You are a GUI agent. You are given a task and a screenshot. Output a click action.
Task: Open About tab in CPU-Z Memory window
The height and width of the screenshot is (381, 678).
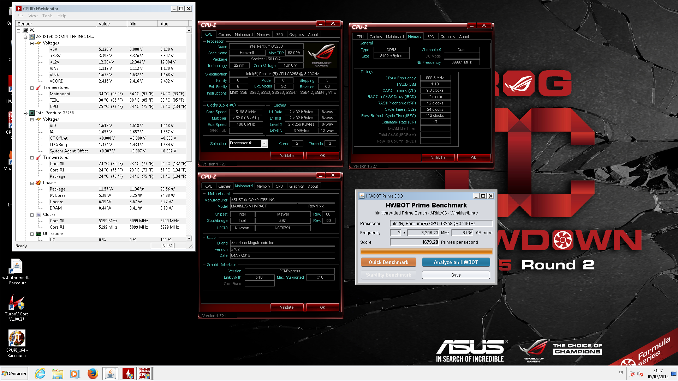tap(464, 37)
